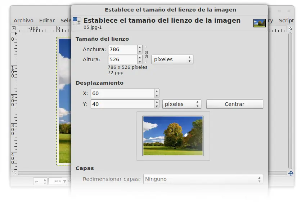Screen dimensions: 306x214
Task: Toggle the width-height chain link icon
Action: click(147, 54)
